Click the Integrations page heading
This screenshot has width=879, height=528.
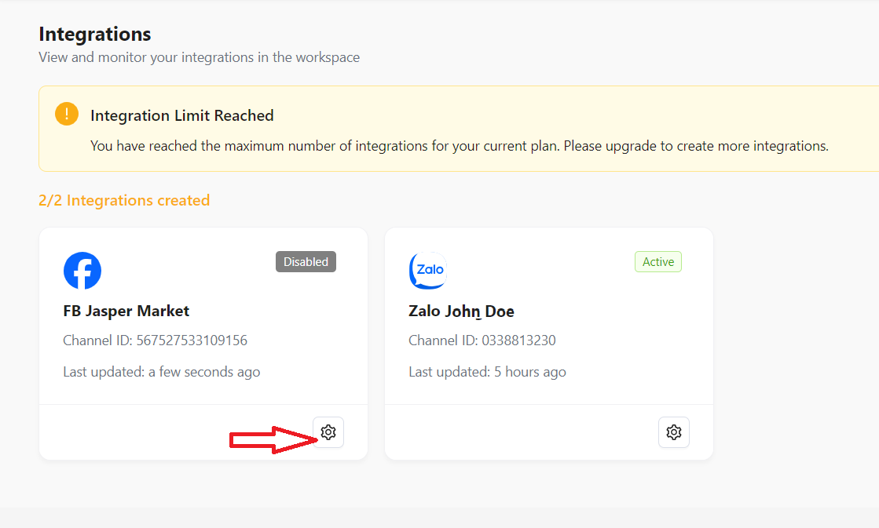coord(95,35)
